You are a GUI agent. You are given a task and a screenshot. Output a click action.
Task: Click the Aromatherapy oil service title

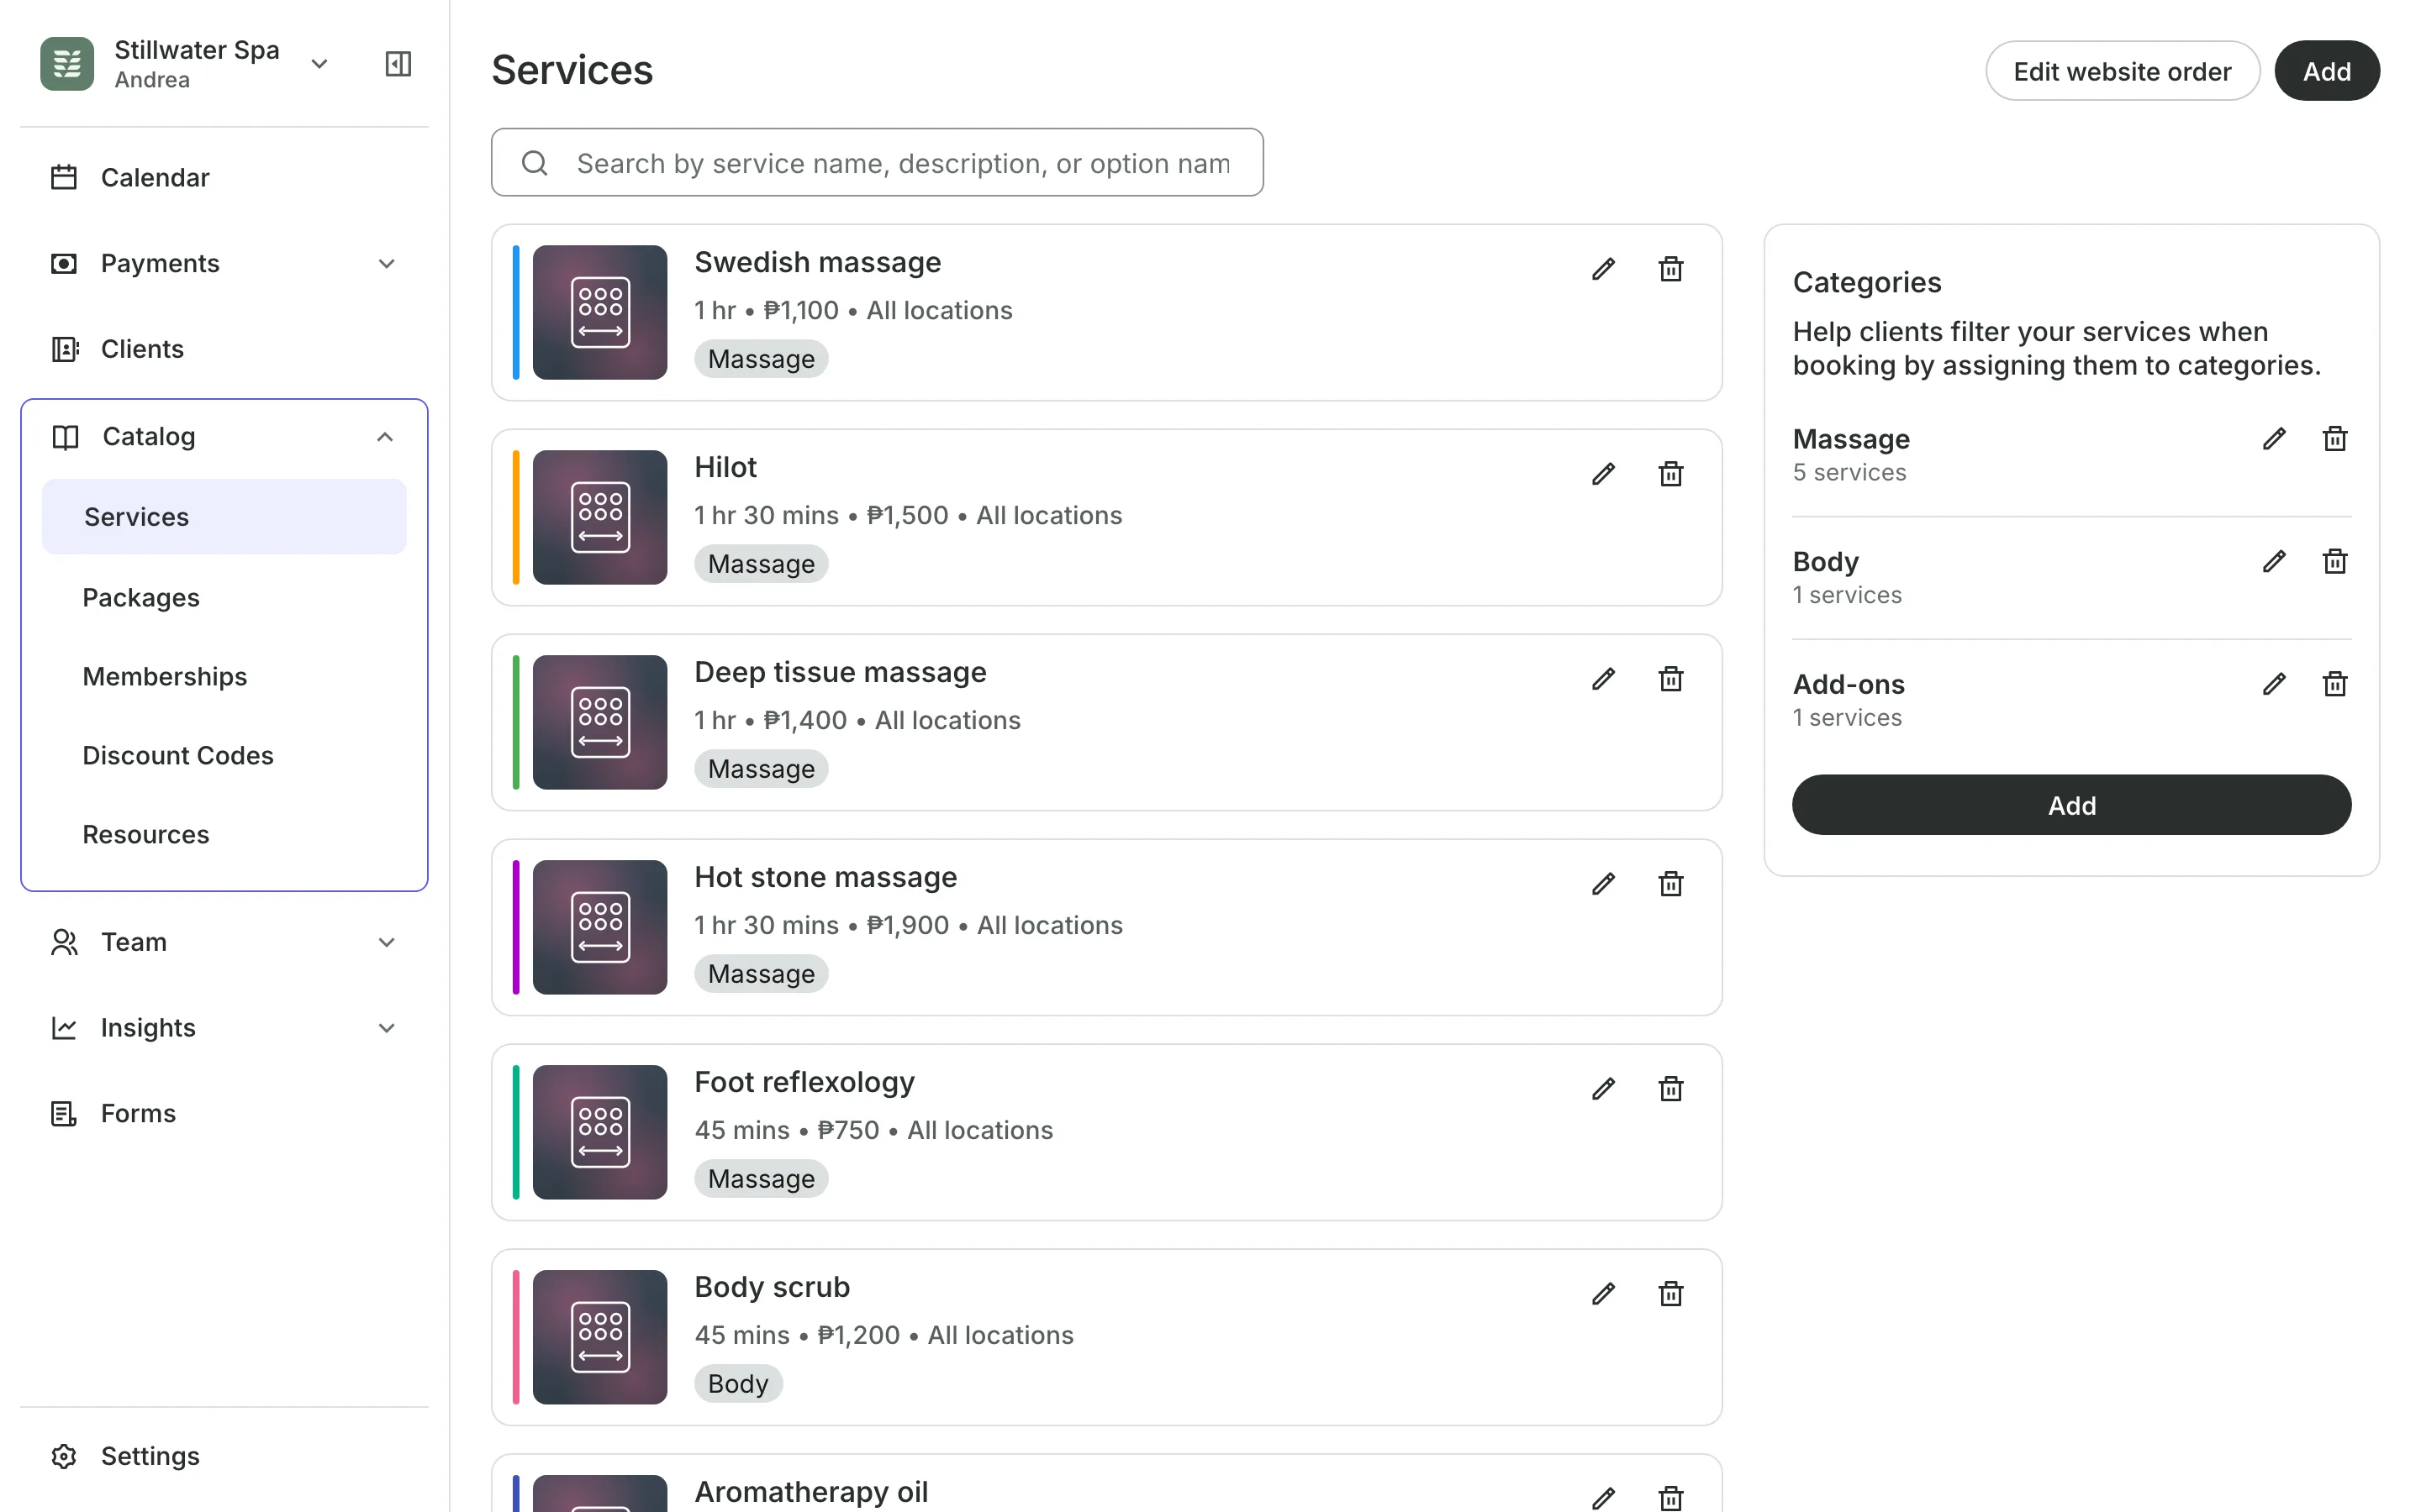(x=811, y=1492)
